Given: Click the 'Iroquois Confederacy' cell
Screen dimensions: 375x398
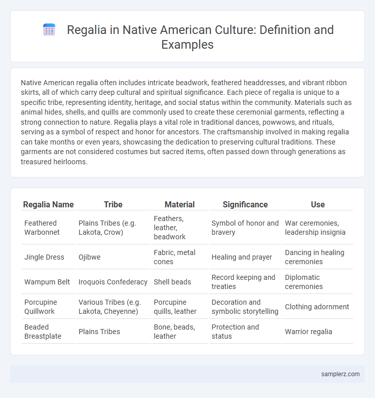Looking at the screenshot, I should click(113, 282).
